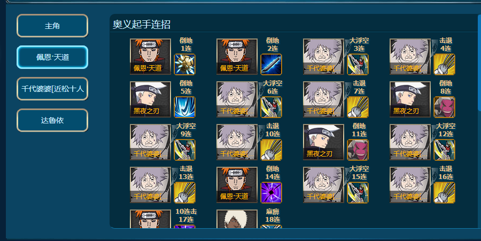The width and height of the screenshot is (481, 241).
Task: Select the 千代婆婆[近松十人 tab
Action: [x=52, y=89]
